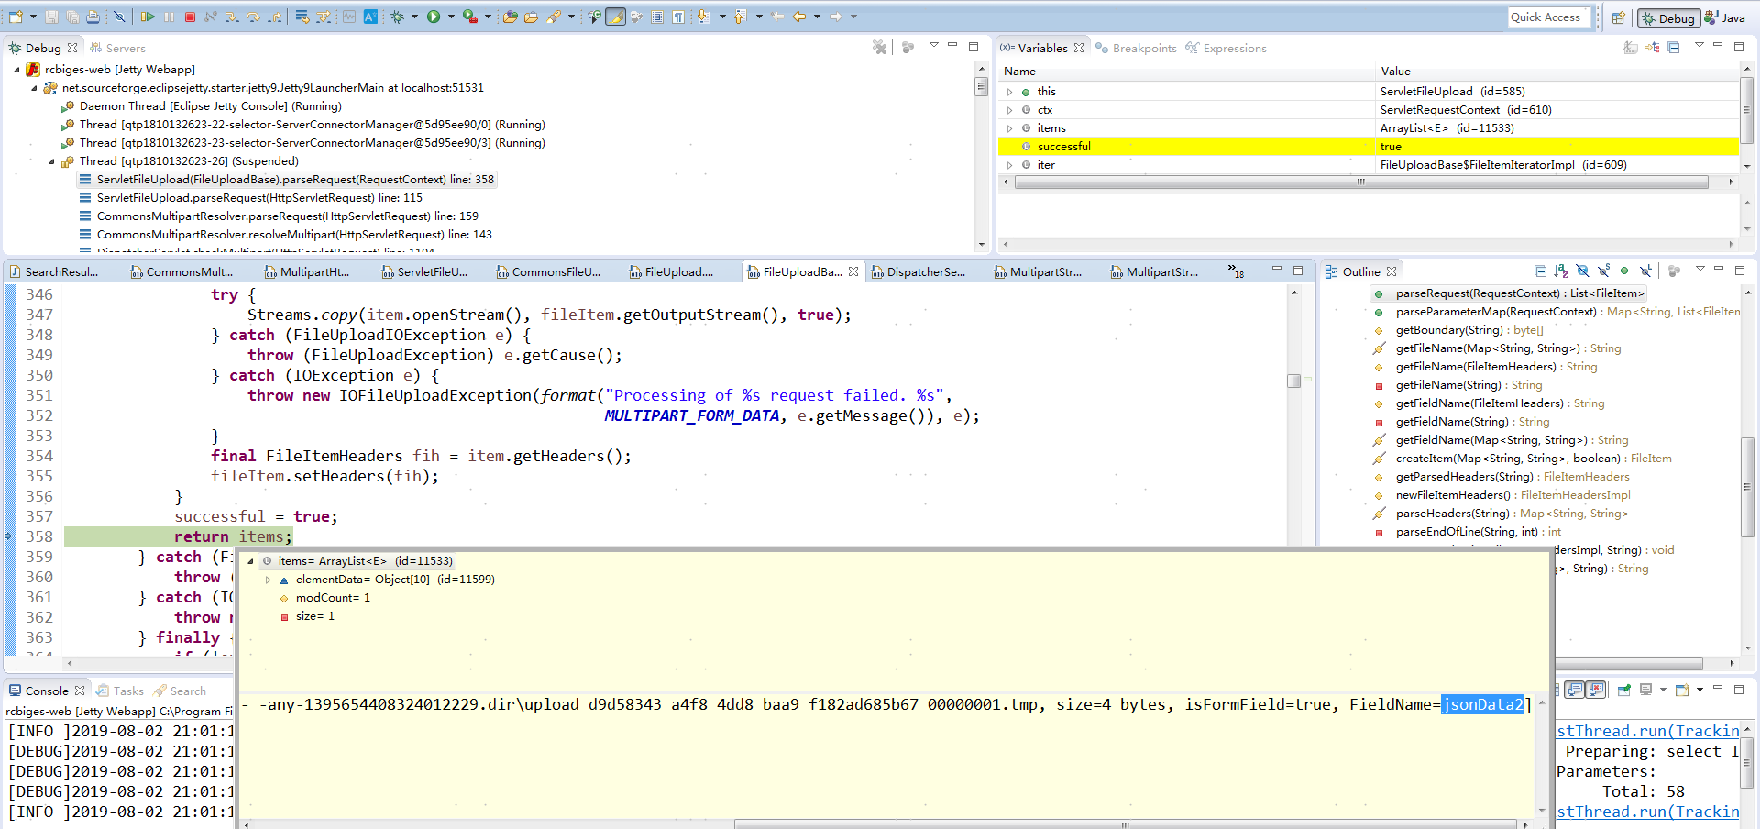Toggle Hide Local Types in Outline

1646,271
